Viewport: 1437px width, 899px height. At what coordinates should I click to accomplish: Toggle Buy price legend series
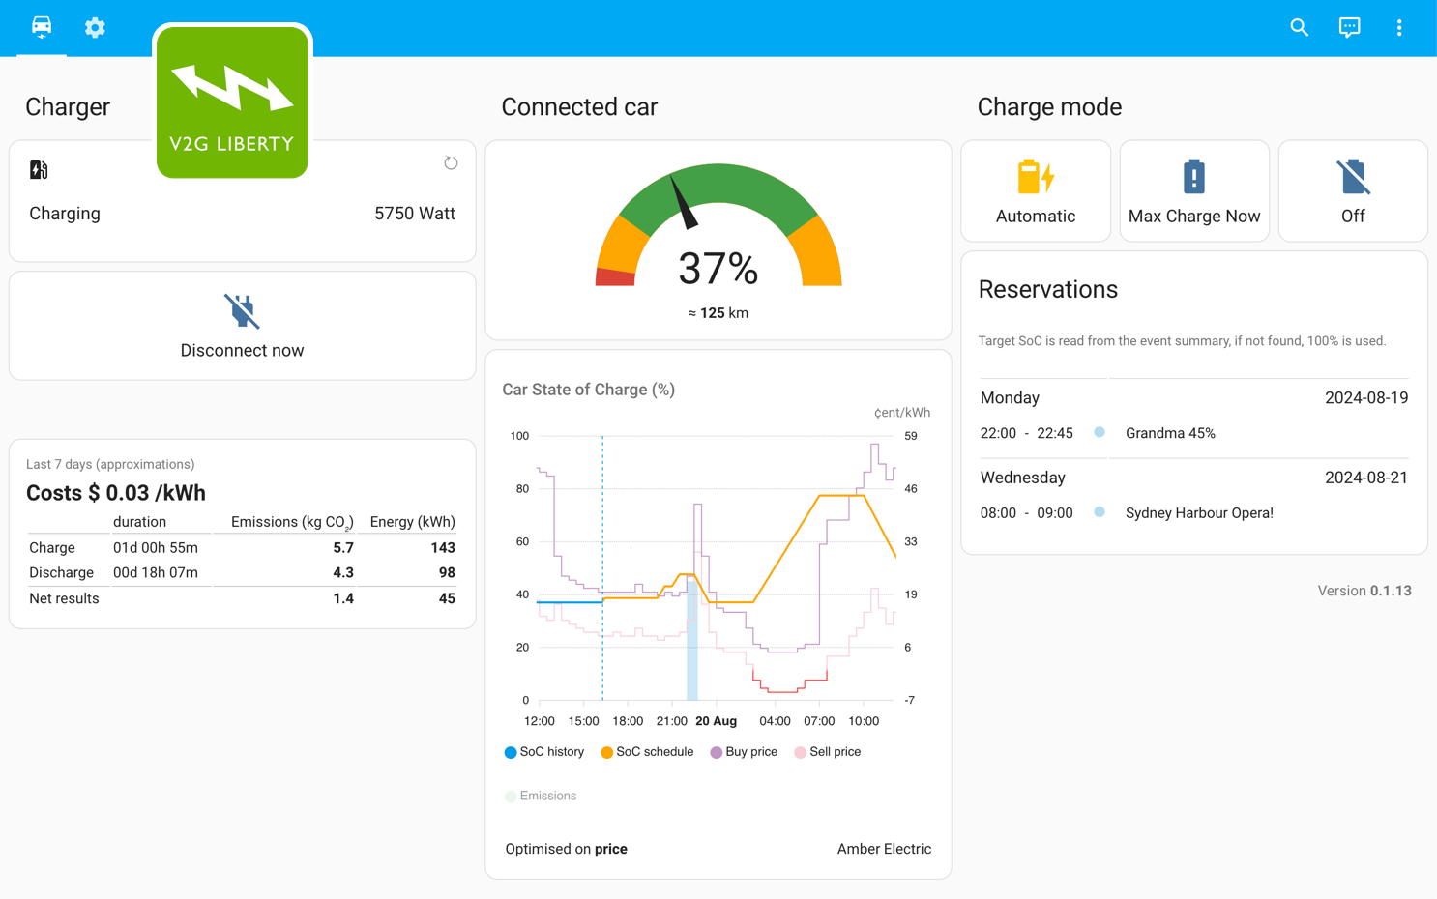click(744, 752)
